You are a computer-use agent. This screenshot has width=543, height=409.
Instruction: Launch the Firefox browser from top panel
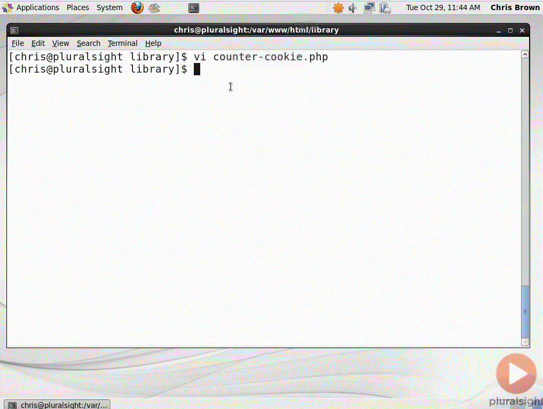(x=137, y=7)
